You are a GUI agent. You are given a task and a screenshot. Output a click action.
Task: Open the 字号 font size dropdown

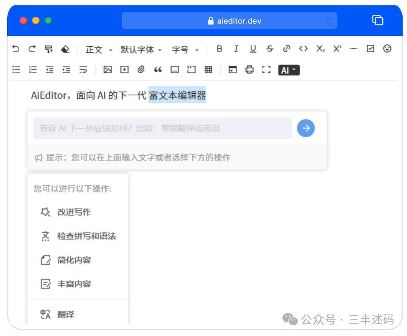[x=185, y=49]
